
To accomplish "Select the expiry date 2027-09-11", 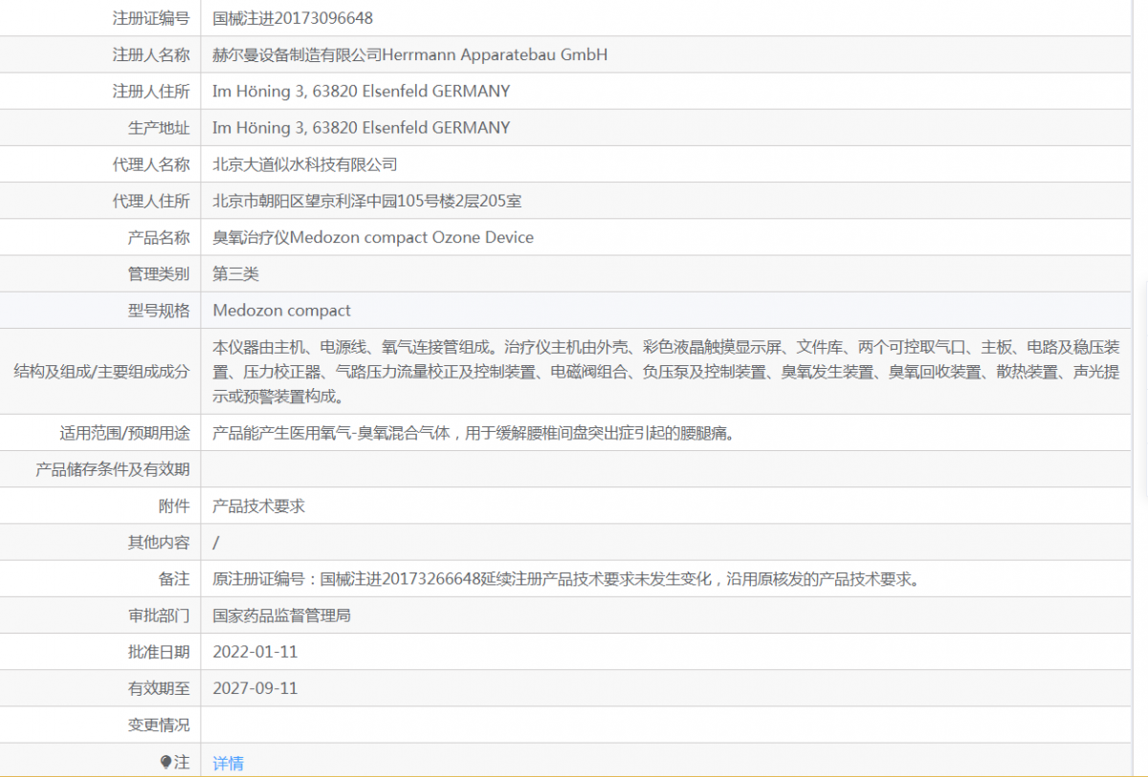I will [254, 688].
